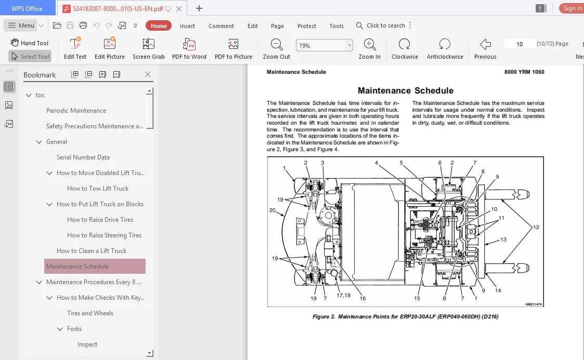584x360 pixels.
Task: Activate the Select Tool
Action: (x=30, y=56)
